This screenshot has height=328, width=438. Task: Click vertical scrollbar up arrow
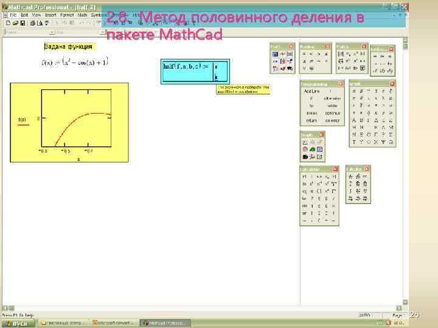tap(405, 41)
